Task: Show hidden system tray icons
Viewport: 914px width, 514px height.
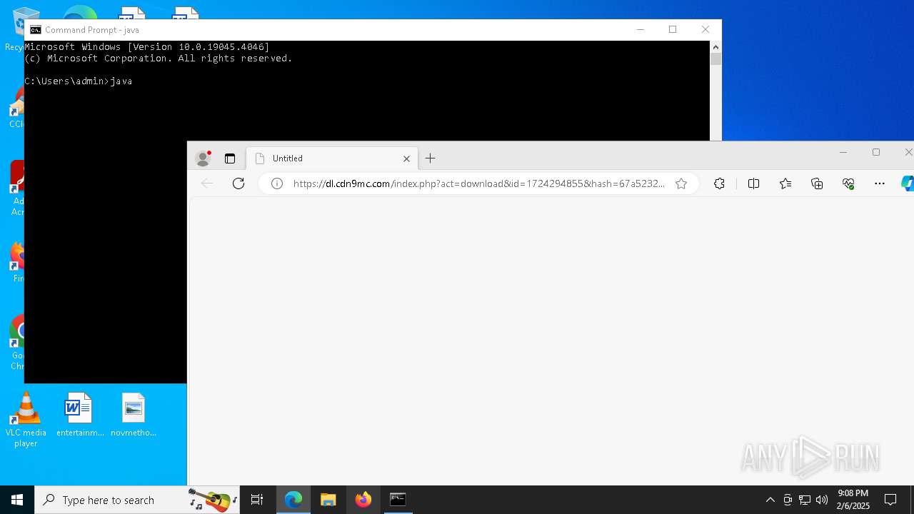Action: click(x=770, y=500)
